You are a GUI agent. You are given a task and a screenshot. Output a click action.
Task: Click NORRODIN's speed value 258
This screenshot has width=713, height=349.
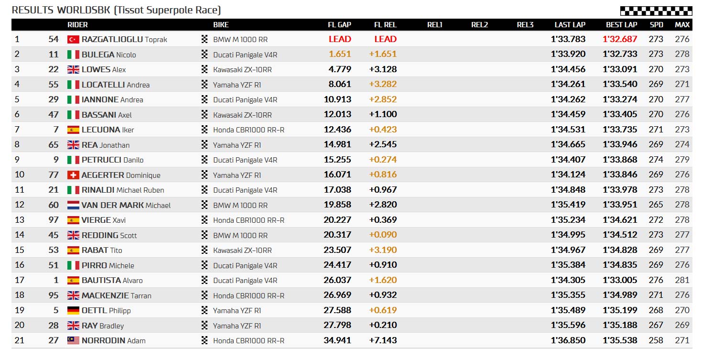(656, 340)
